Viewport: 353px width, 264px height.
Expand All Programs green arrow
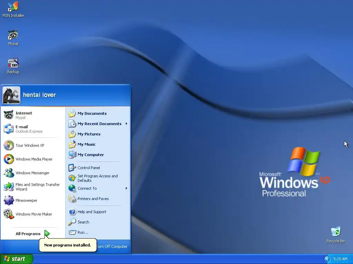click(47, 234)
